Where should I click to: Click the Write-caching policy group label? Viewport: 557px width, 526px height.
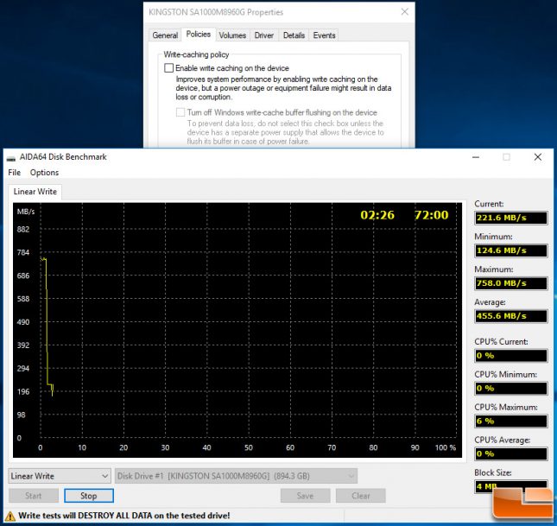[196, 54]
